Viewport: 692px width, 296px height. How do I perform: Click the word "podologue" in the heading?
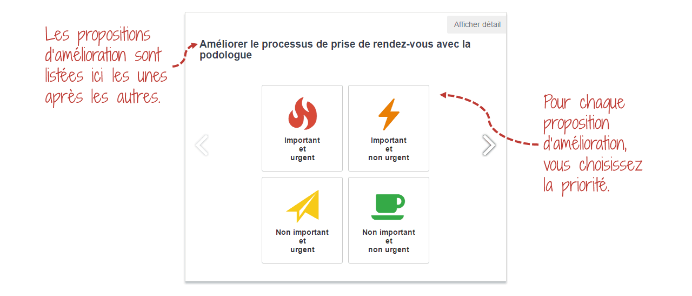coord(225,55)
